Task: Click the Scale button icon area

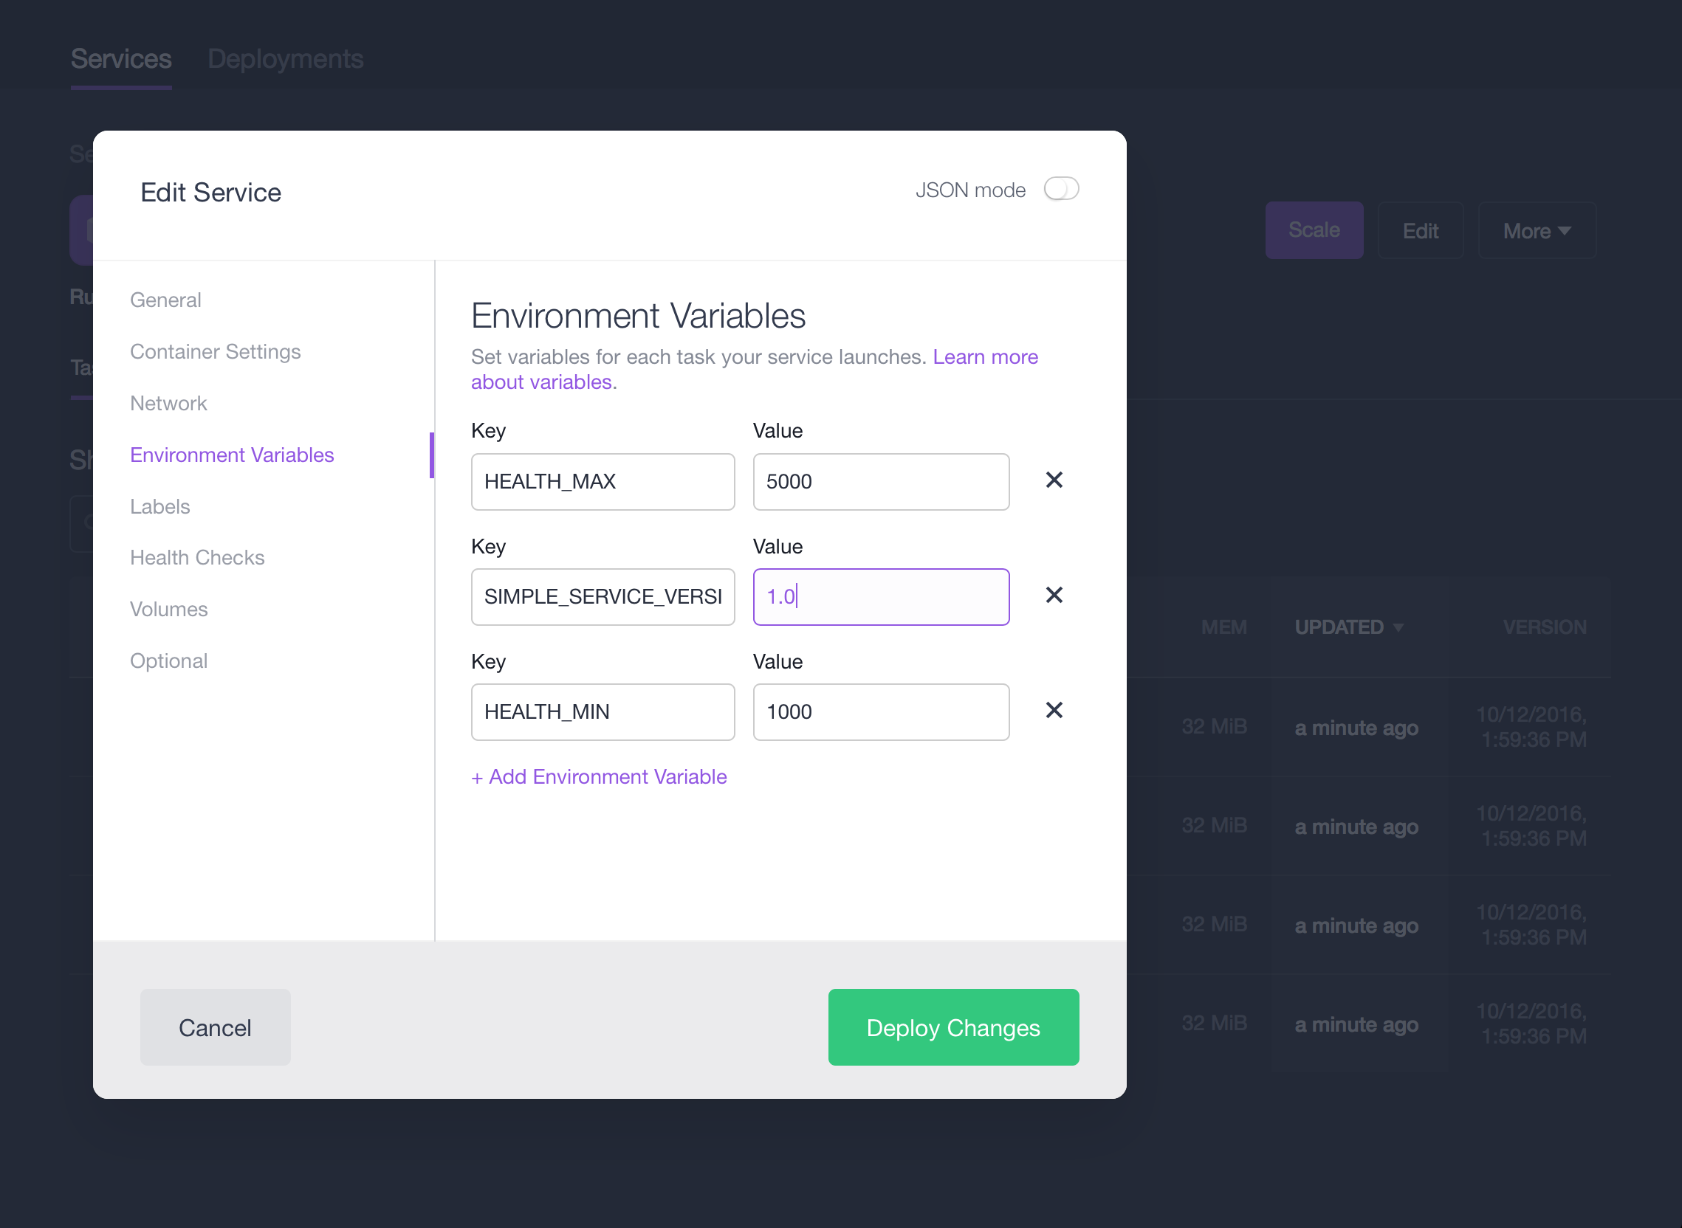Action: pyautogui.click(x=1315, y=231)
